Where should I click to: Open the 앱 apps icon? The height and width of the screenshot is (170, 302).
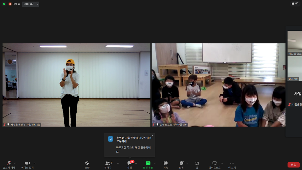coord(197,165)
